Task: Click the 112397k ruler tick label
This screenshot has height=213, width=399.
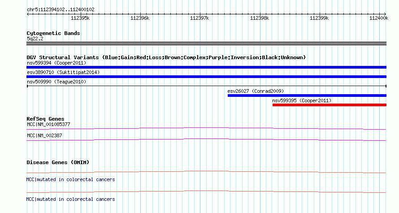Action: pos(200,18)
